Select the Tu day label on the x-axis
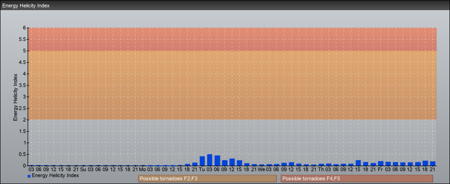The height and width of the screenshot is (184, 450). click(x=202, y=169)
